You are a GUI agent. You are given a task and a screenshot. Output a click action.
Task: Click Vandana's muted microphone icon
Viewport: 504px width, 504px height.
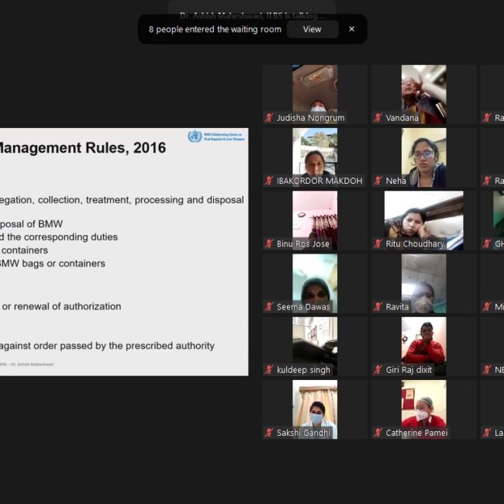click(378, 118)
